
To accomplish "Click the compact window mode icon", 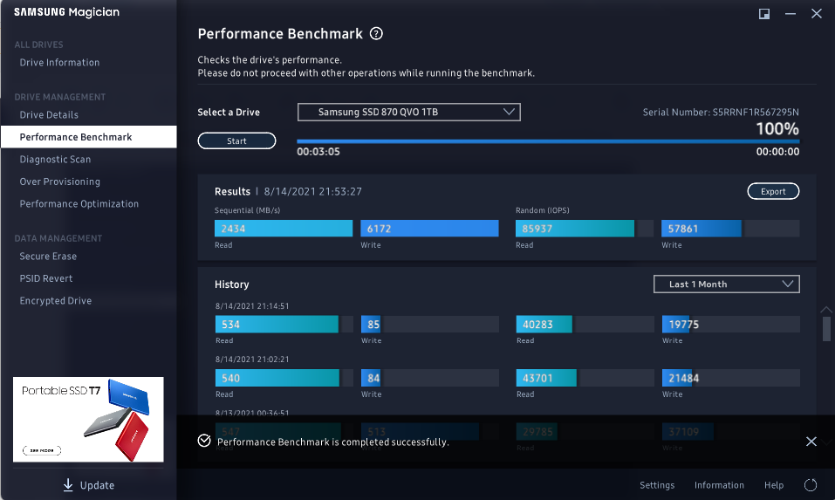I will 764,14.
